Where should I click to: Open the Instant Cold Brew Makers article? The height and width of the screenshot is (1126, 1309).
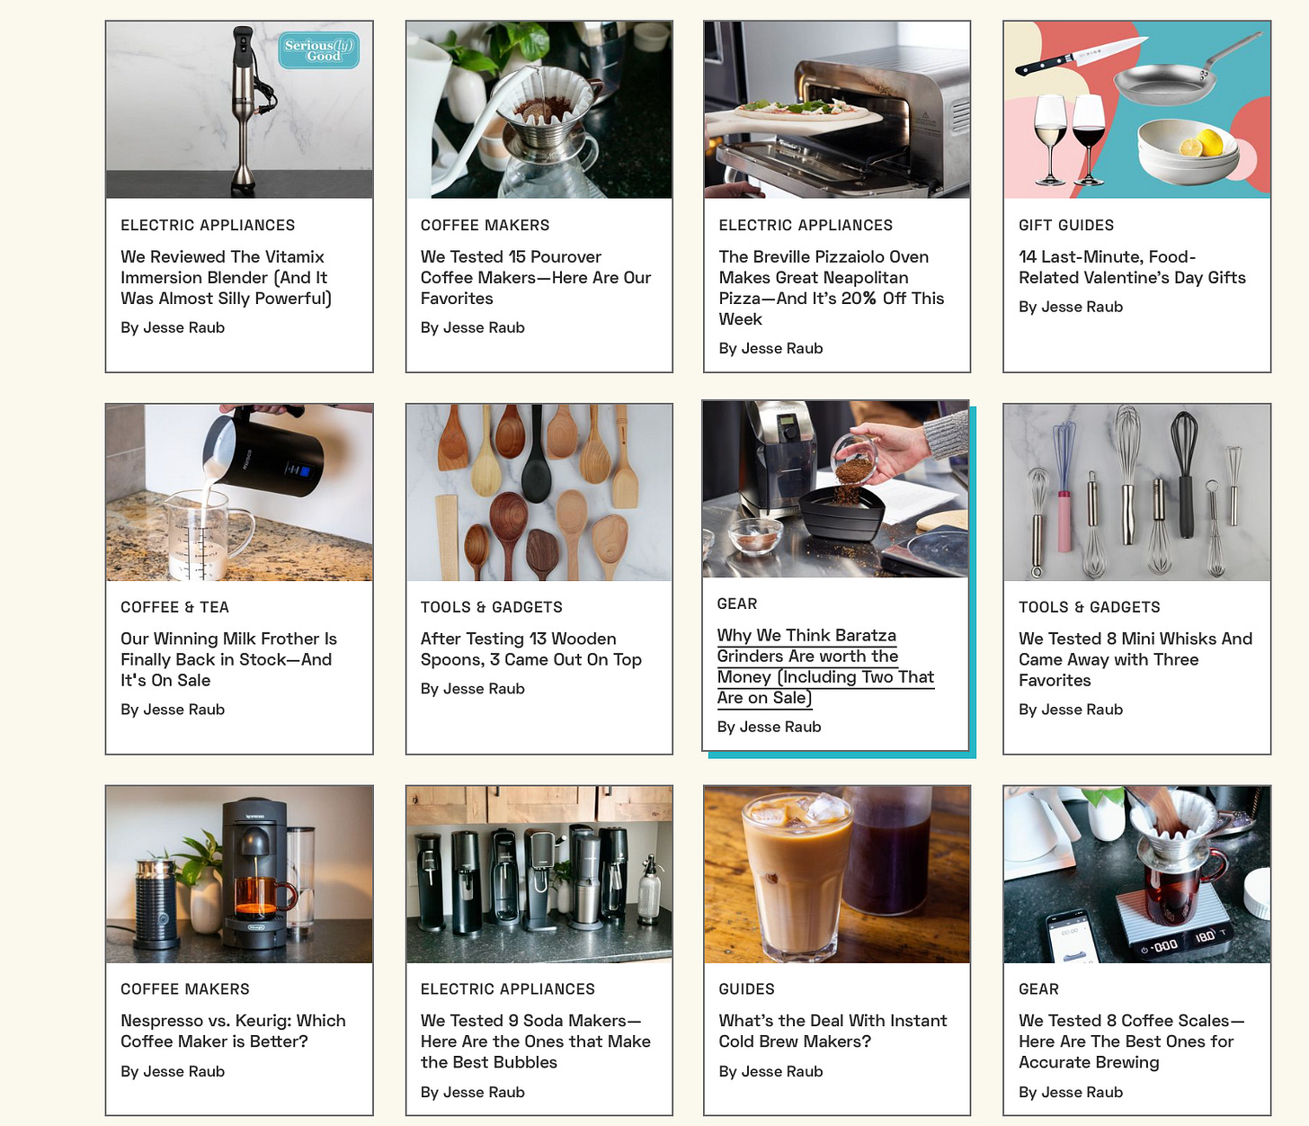(833, 1031)
